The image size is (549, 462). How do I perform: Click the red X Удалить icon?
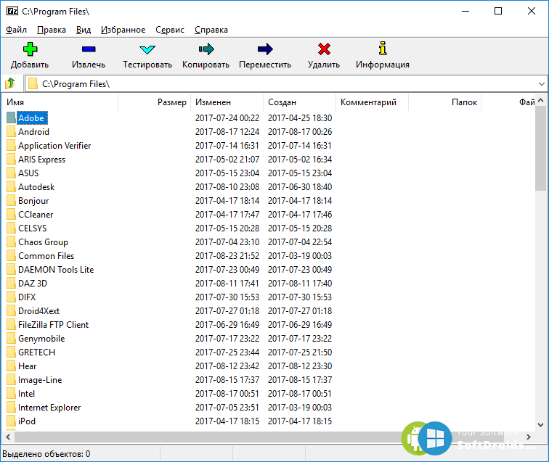click(x=324, y=49)
